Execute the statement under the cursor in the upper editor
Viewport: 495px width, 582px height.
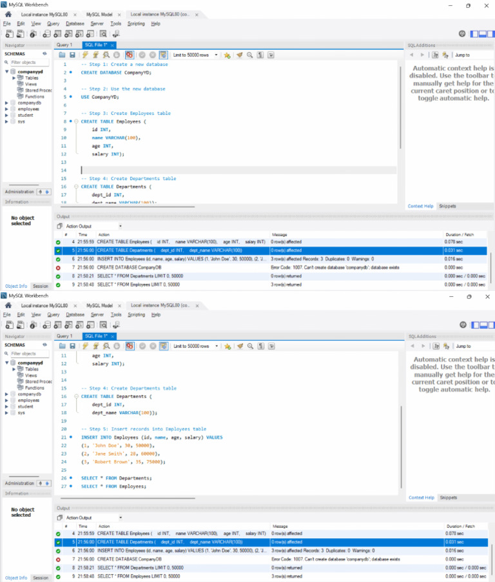point(95,55)
